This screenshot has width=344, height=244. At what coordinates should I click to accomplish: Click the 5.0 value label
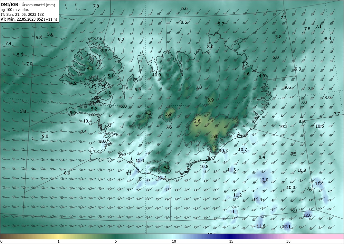click(x=73, y=113)
